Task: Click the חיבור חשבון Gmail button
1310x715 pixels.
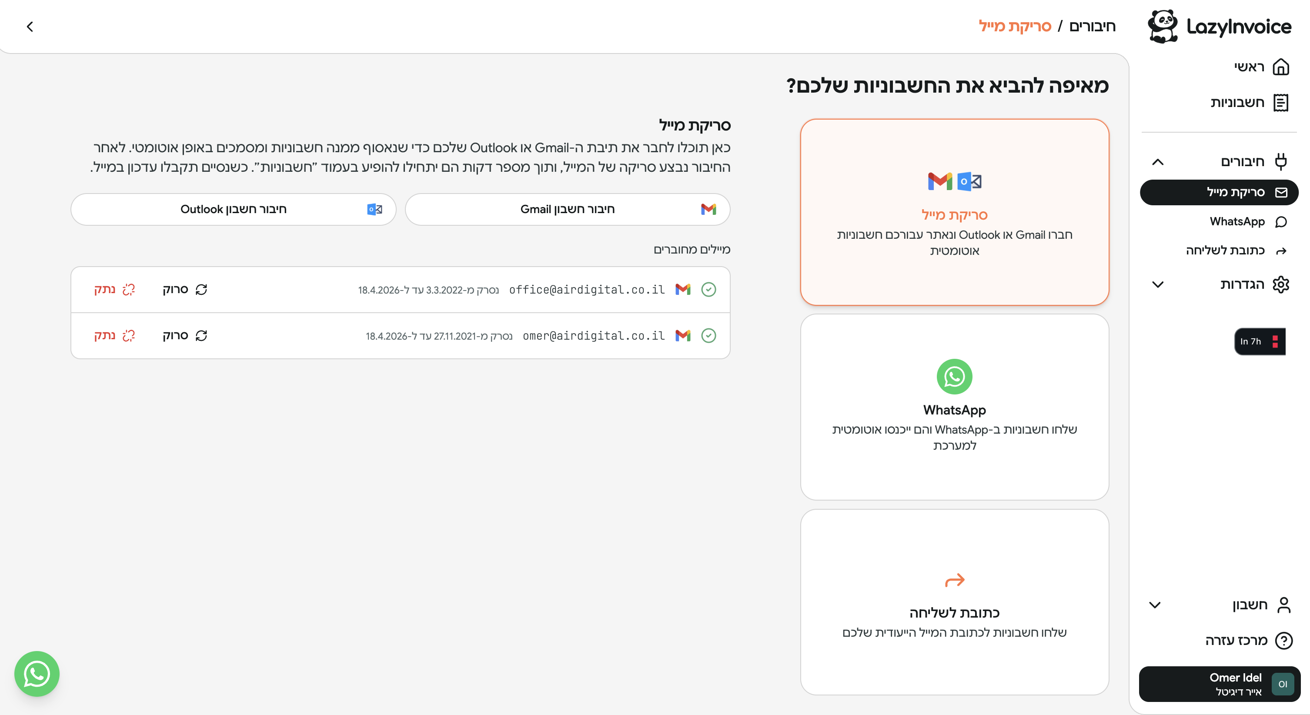Action: click(x=567, y=209)
